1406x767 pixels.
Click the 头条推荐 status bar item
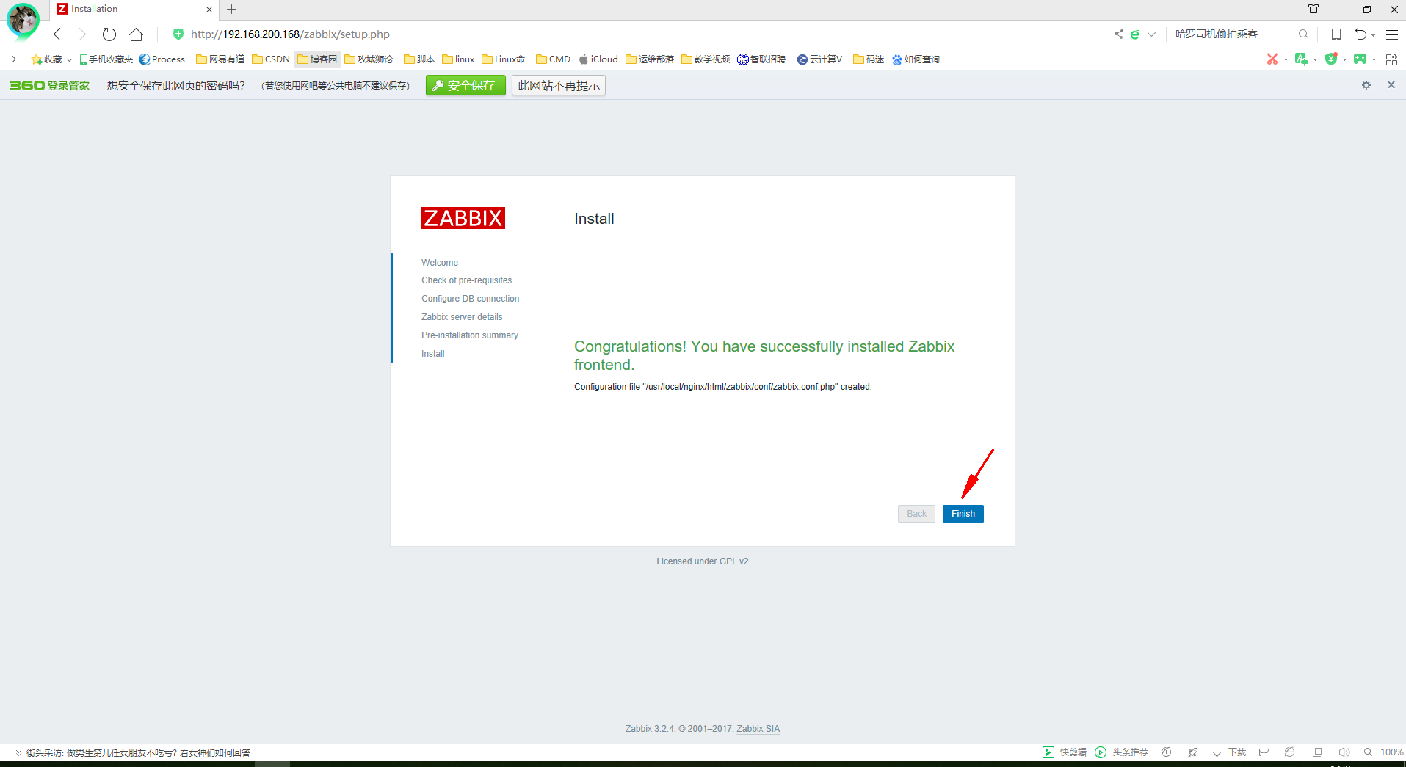(1122, 752)
